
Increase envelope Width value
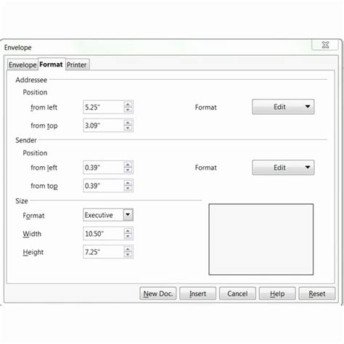click(128, 231)
